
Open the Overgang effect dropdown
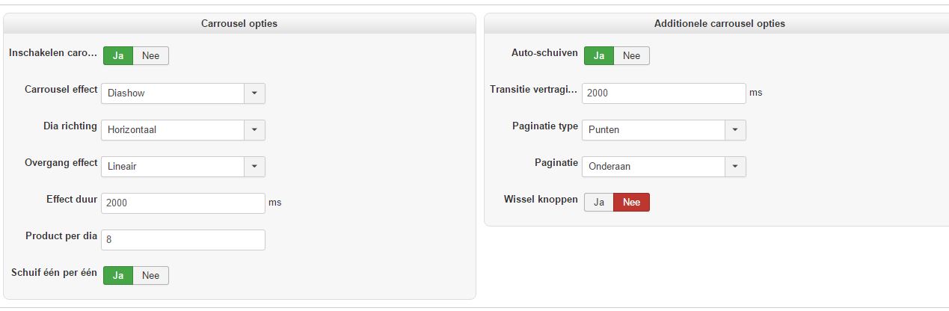254,166
